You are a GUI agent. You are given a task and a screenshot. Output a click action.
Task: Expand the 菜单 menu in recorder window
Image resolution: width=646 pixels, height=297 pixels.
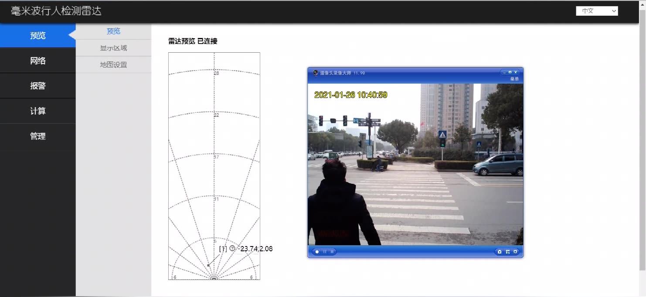click(x=514, y=78)
